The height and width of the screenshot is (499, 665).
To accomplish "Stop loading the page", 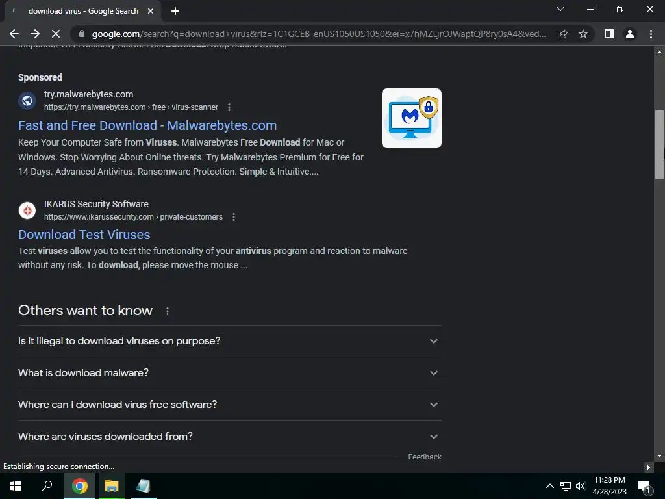I will click(56, 34).
